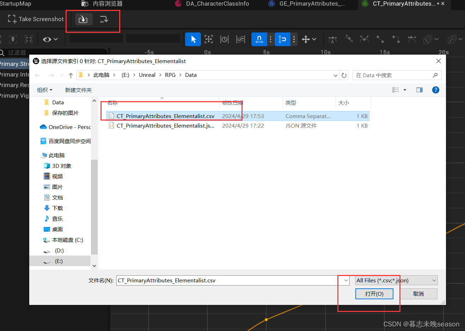The image size is (465, 331).
Task: Click RPG in the path breadcrumb
Action: (x=170, y=75)
